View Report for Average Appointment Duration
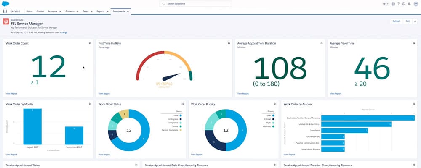The width and height of the screenshot is (421, 168). [x=243, y=94]
